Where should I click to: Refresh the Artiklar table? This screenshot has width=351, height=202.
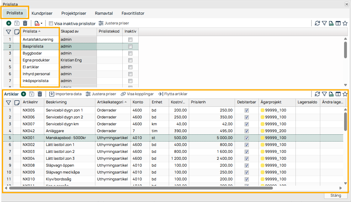click(317, 94)
